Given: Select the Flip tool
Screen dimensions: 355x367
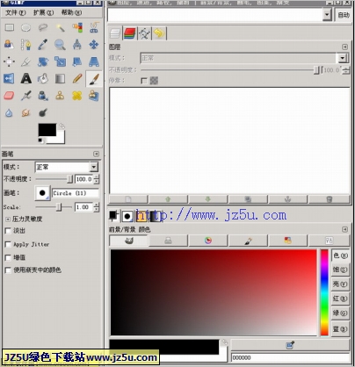Looking at the screenshot, I should click(x=10, y=78).
